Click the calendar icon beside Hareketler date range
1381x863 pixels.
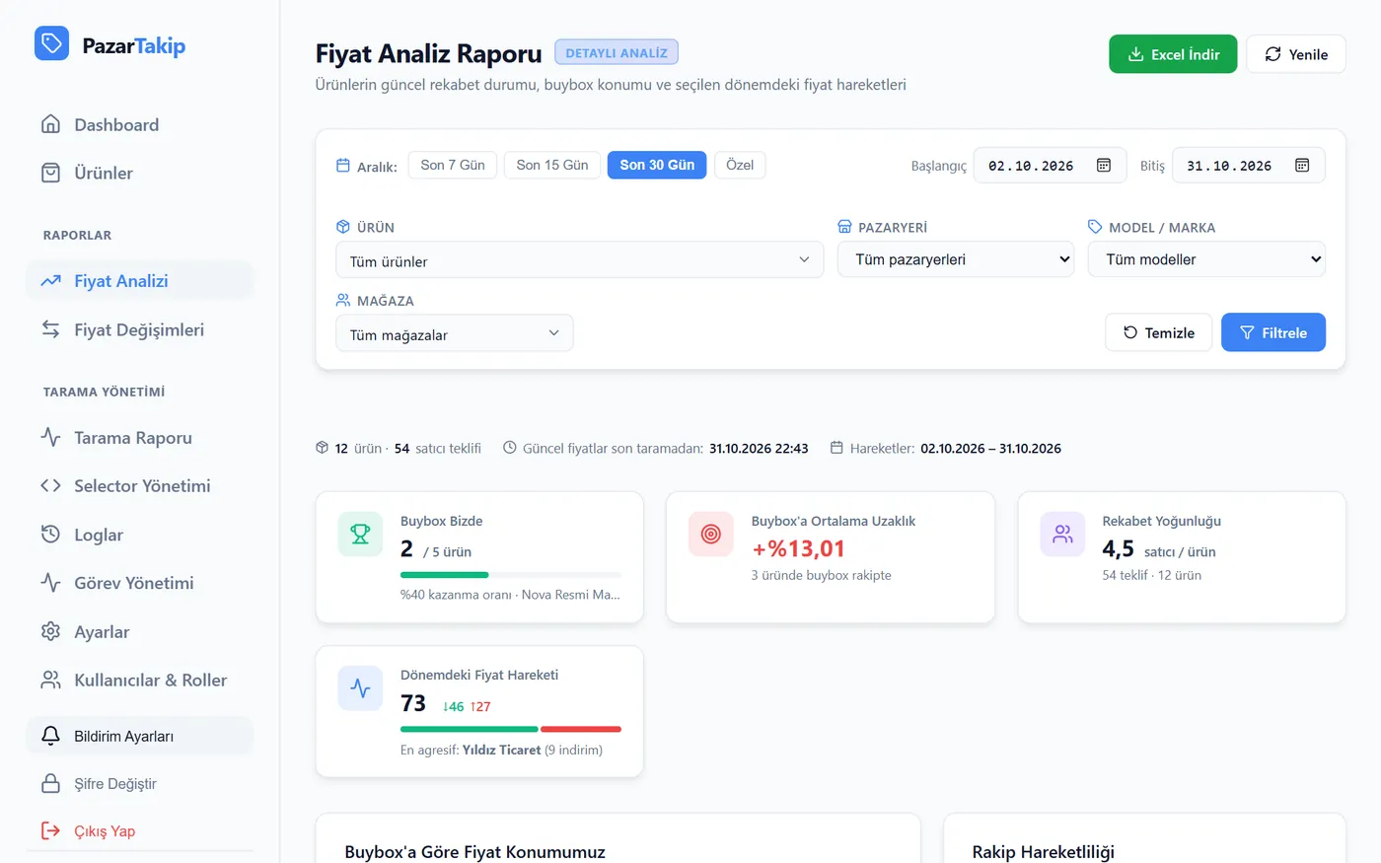point(836,448)
